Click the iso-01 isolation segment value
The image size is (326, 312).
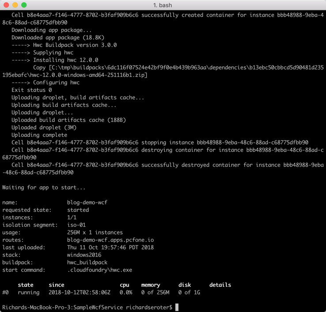pos(76,225)
